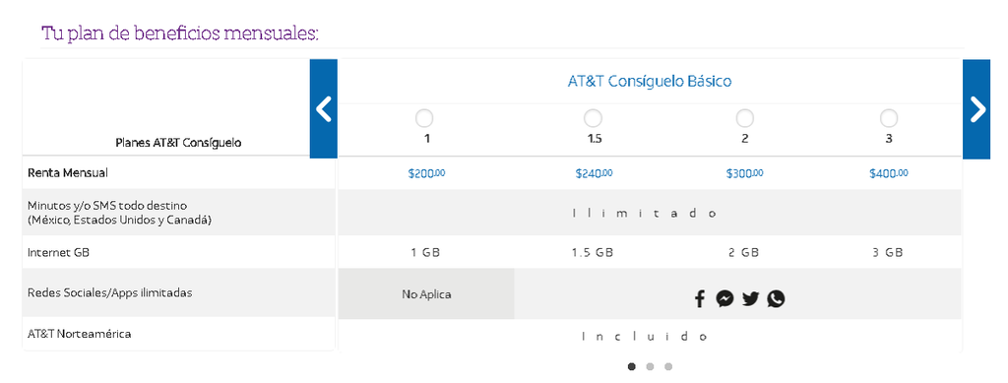Viewport: 1008px width, 383px height.
Task: Click the $400.00 monthly rent price
Action: (x=889, y=173)
